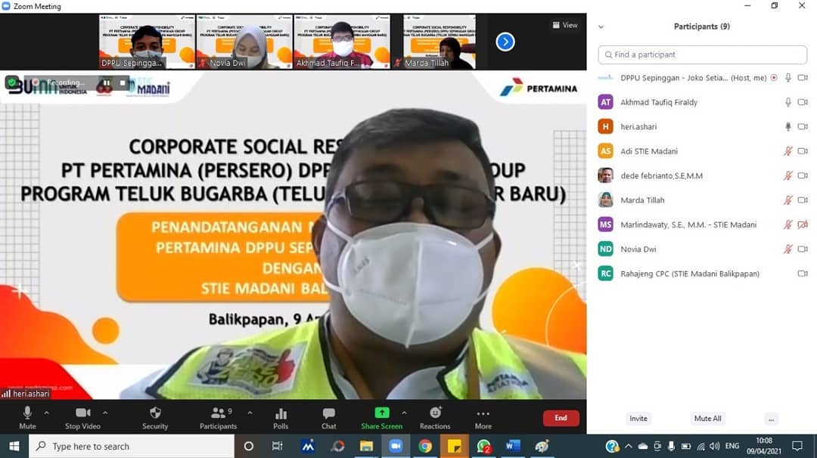Select Novia Dwi video thumbnail
The image size is (817, 458).
(244, 42)
